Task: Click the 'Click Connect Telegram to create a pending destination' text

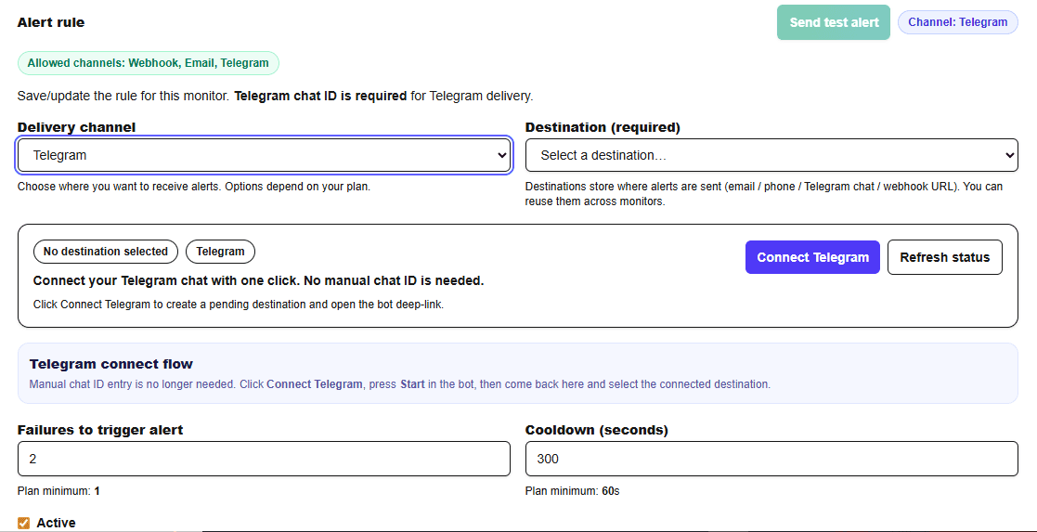Action: (238, 305)
